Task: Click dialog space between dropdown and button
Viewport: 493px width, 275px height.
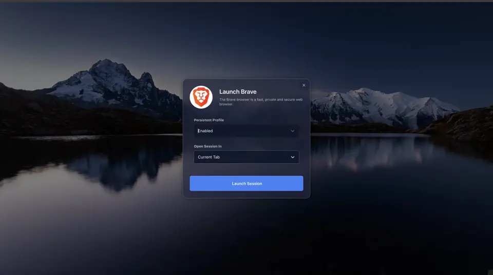Action: click(246, 170)
